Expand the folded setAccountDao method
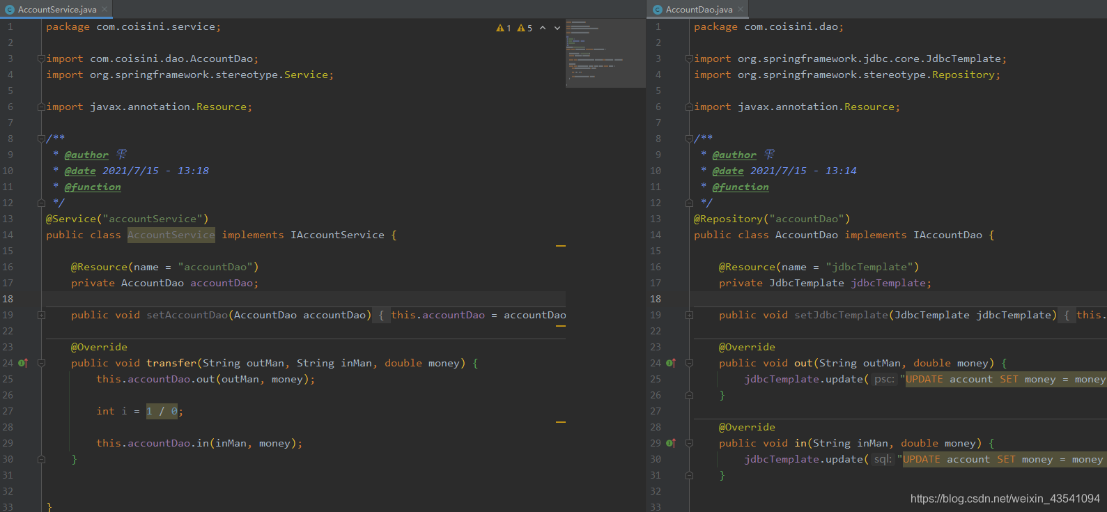Screen dimensions: 1107x512 [x=41, y=315]
